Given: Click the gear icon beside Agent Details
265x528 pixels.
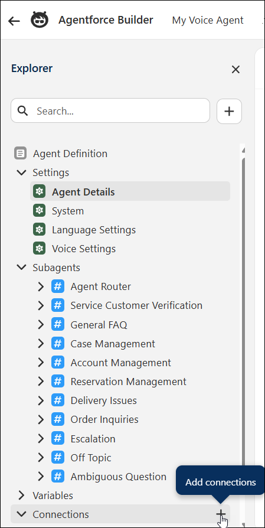Looking at the screenshot, I should coord(40,191).
